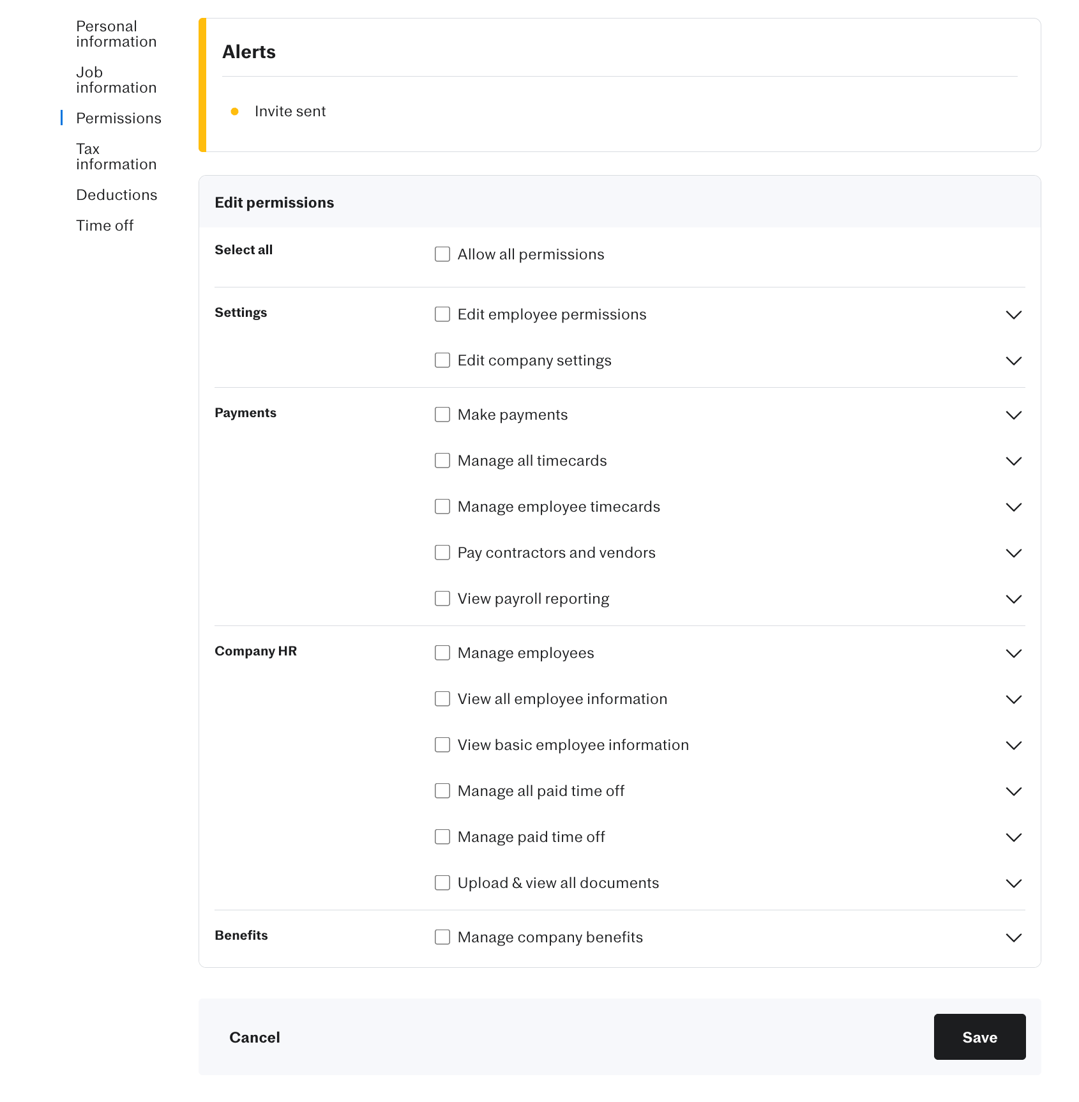Go to the Tax information section

(x=116, y=157)
